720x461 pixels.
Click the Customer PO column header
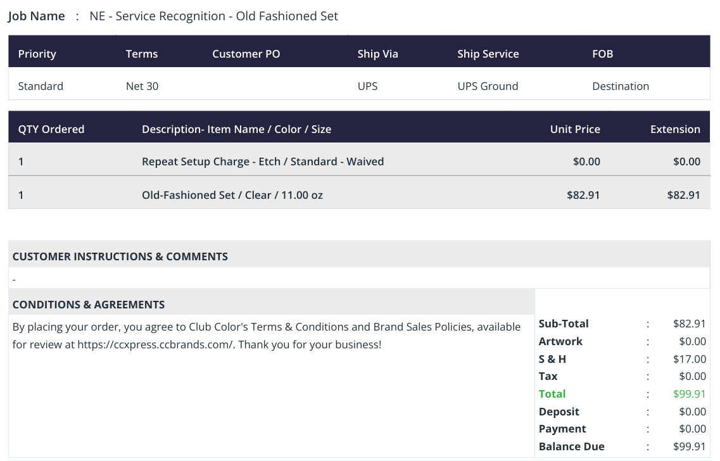(x=246, y=54)
